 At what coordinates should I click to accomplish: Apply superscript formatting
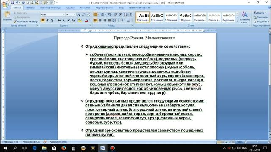pos(69,20)
